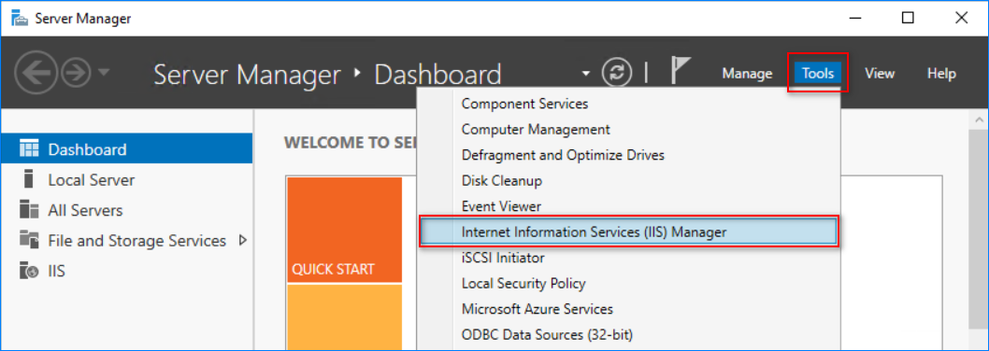Screen dimensions: 989x351
Task: Open the Manage menu
Action: coord(747,74)
